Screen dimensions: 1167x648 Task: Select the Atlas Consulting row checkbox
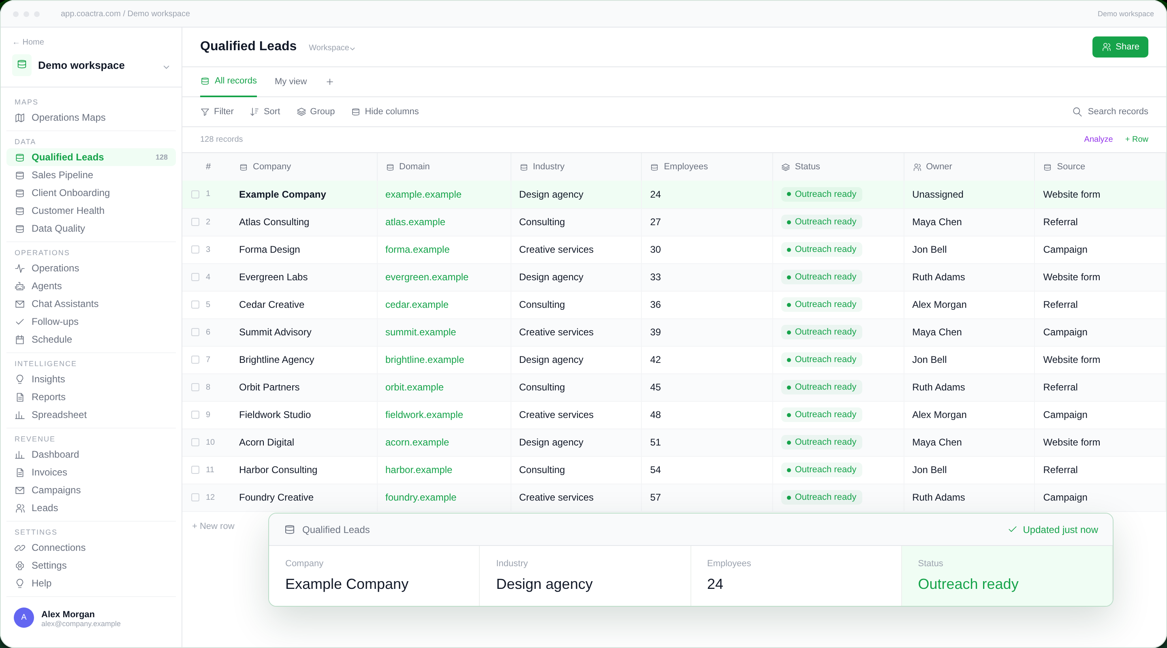[195, 222]
